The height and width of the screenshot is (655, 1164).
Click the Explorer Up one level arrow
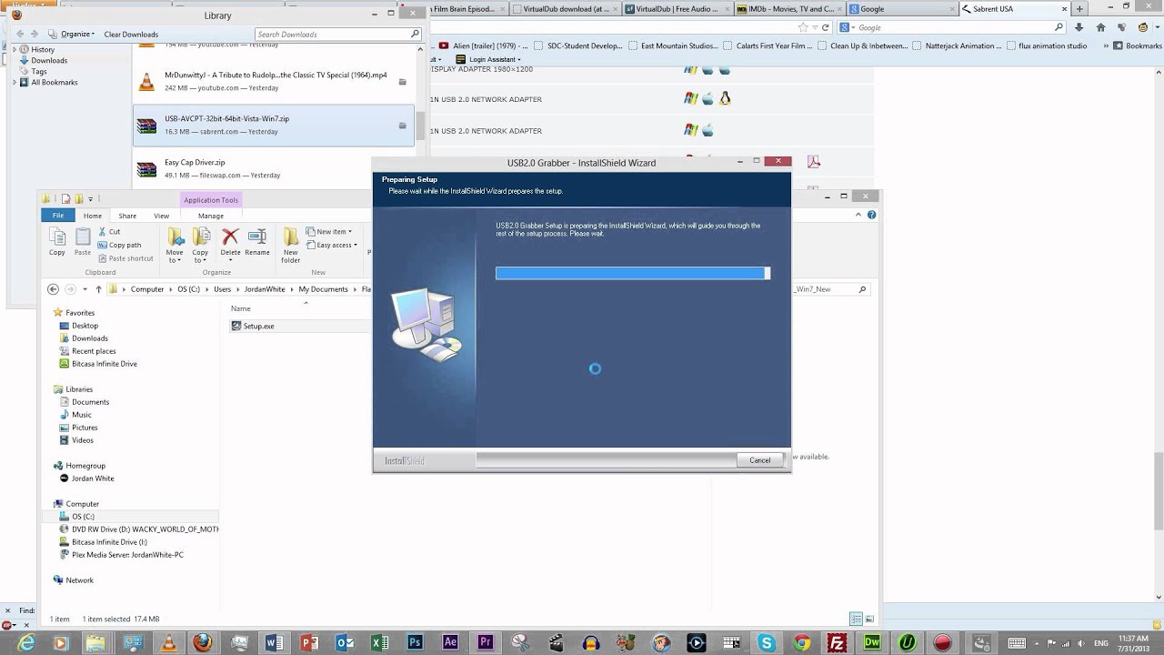pyautogui.click(x=98, y=289)
